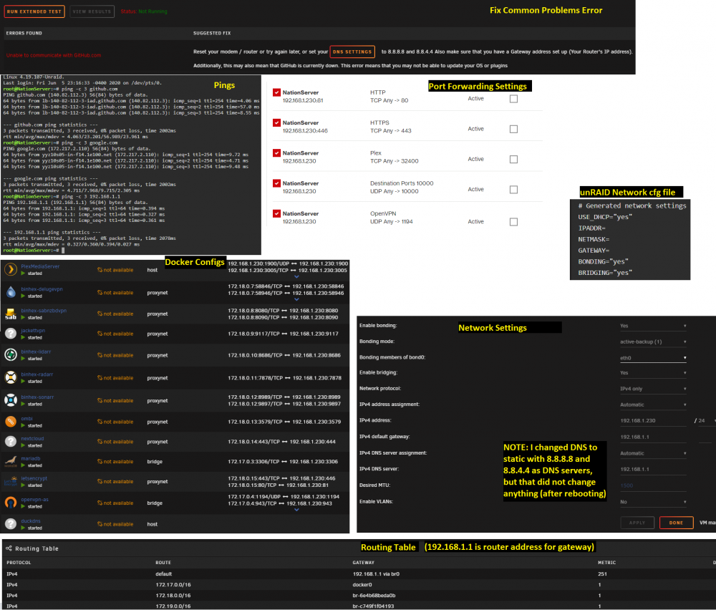Click the binhex-delugevpn water drop icon
The width and height of the screenshot is (716, 610).
point(11,292)
